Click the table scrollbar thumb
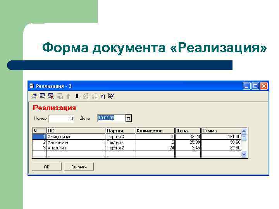Viewport: 279px width, 209px height. pyautogui.click(x=244, y=137)
